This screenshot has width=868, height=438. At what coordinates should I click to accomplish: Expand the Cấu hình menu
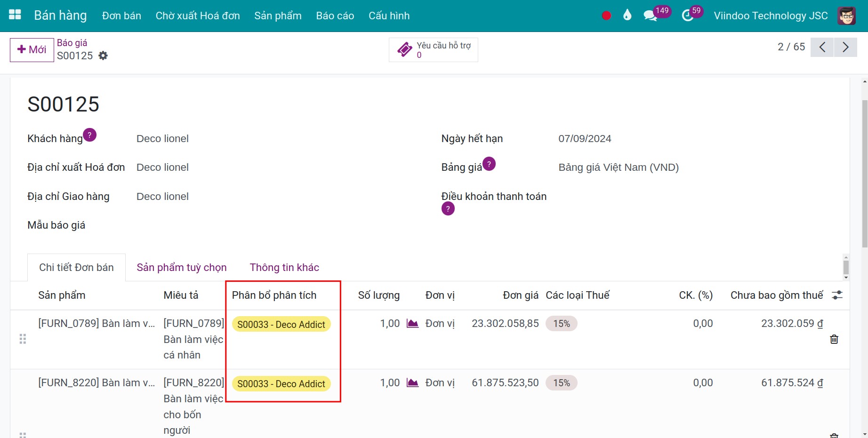(x=389, y=16)
